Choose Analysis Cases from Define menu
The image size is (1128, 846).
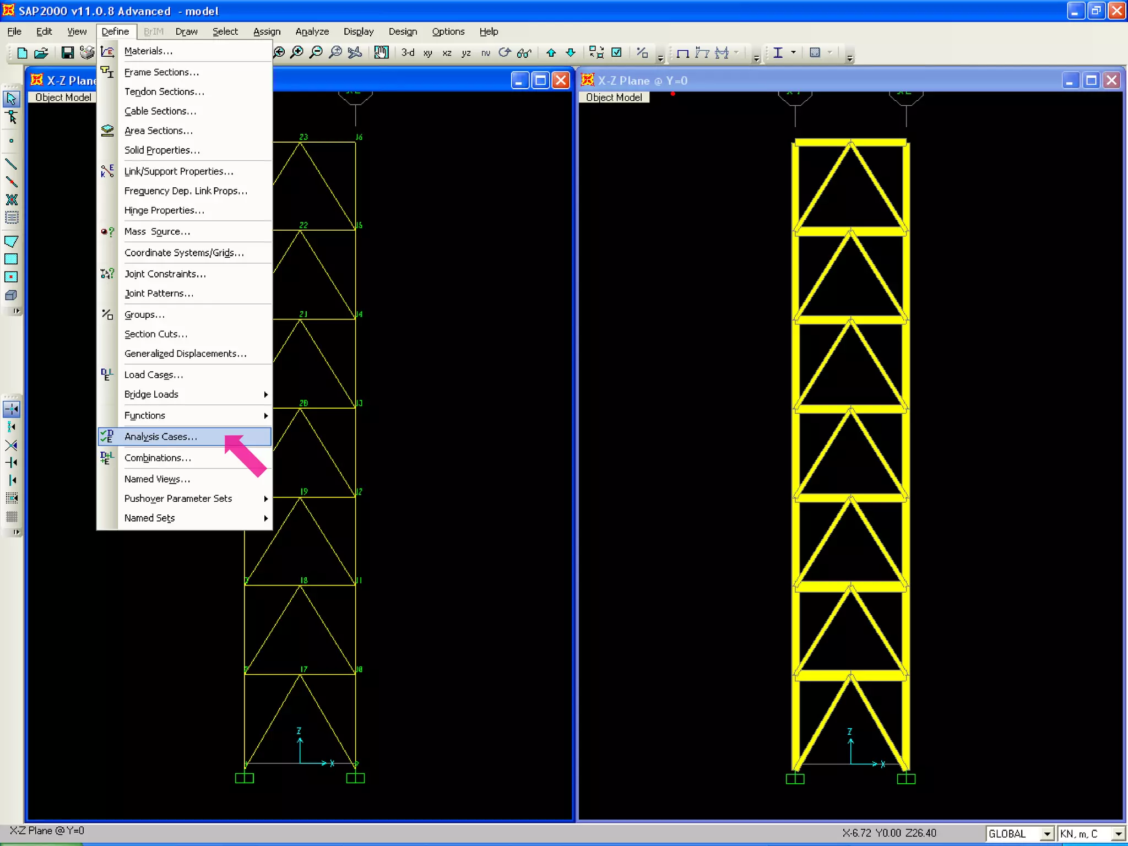(x=161, y=437)
